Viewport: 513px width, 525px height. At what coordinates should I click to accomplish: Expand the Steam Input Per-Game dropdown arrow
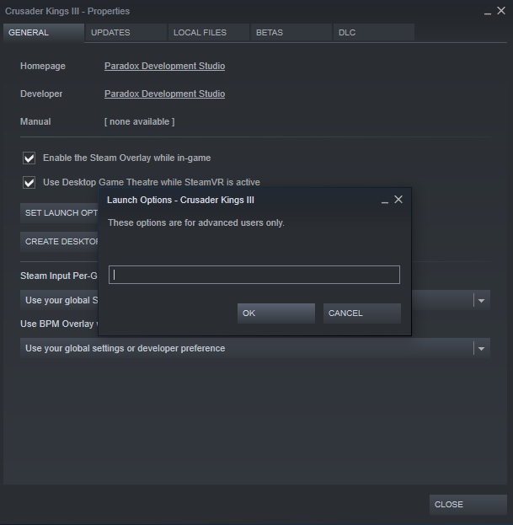(x=481, y=300)
